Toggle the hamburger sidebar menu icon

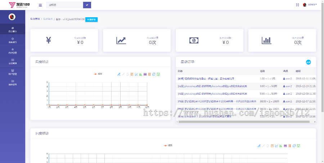click(40, 5)
